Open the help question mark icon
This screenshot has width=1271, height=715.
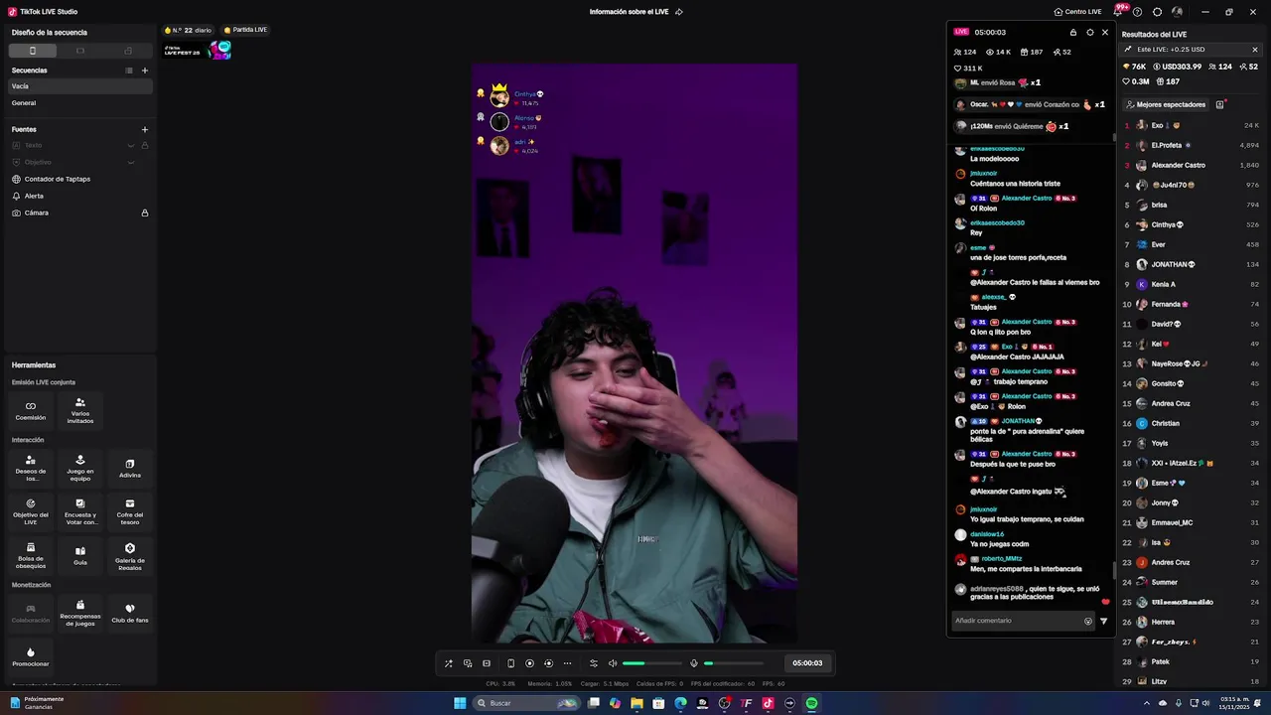point(1138,12)
